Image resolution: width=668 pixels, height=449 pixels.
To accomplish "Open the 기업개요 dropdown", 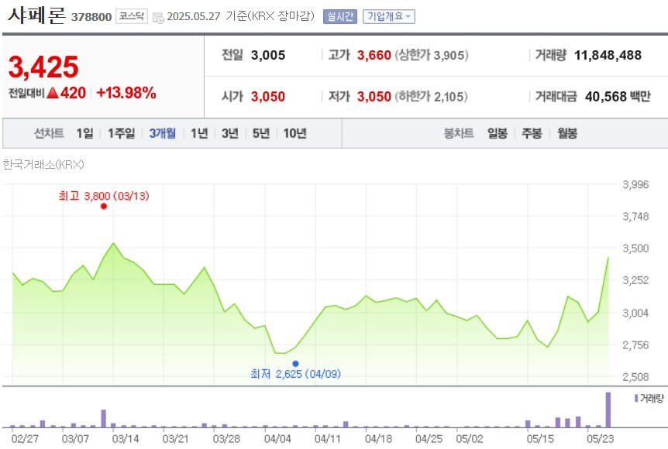I will 390,16.
